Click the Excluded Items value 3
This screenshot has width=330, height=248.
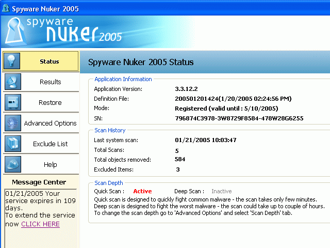[178, 169]
